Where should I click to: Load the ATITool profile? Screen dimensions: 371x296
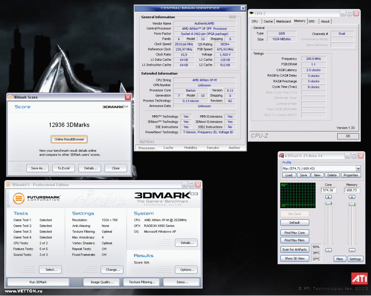point(289,175)
